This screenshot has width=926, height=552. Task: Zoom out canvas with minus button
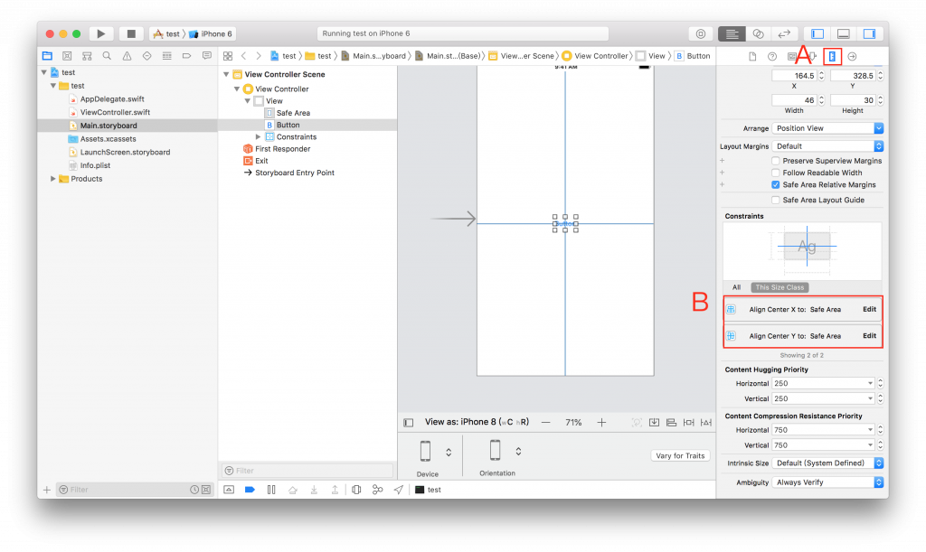click(545, 422)
